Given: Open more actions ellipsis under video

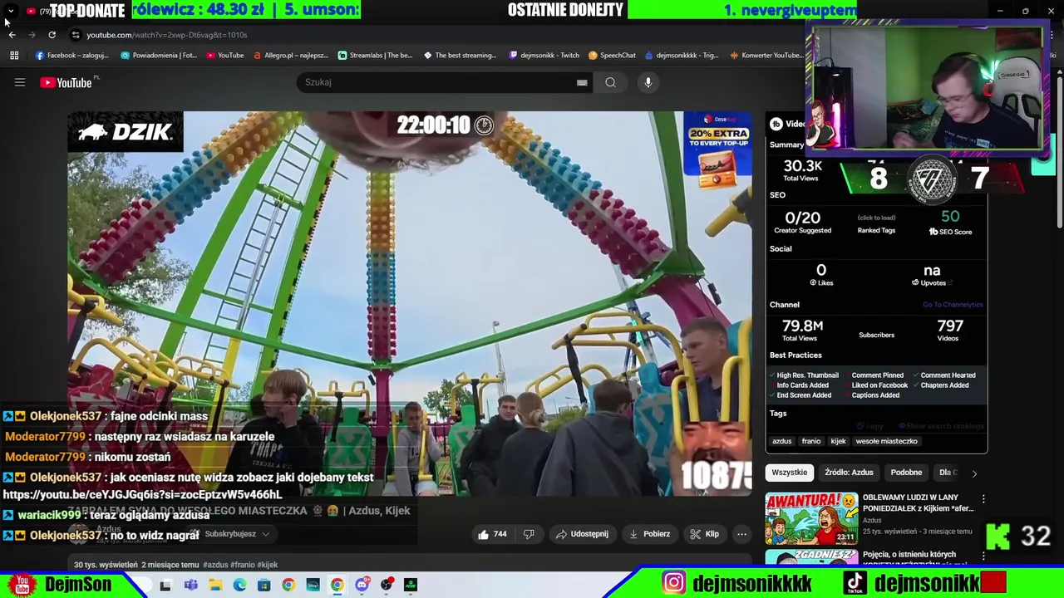Looking at the screenshot, I should coord(742,534).
